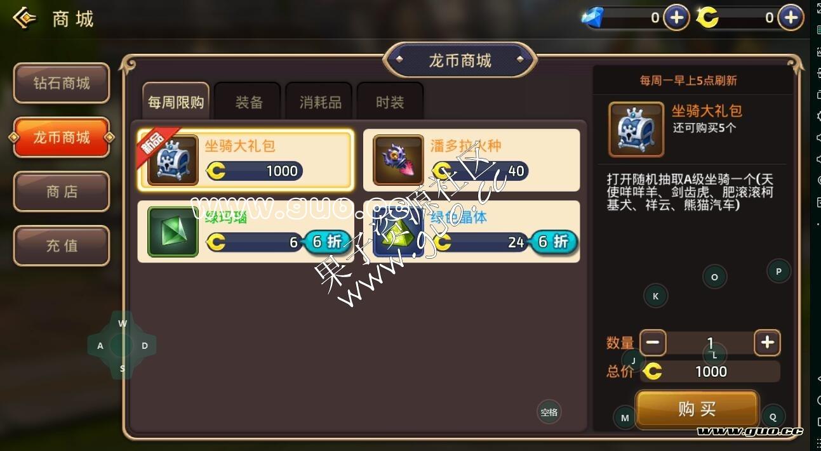Open the 充值 recharge page
821x451 pixels.
point(62,246)
